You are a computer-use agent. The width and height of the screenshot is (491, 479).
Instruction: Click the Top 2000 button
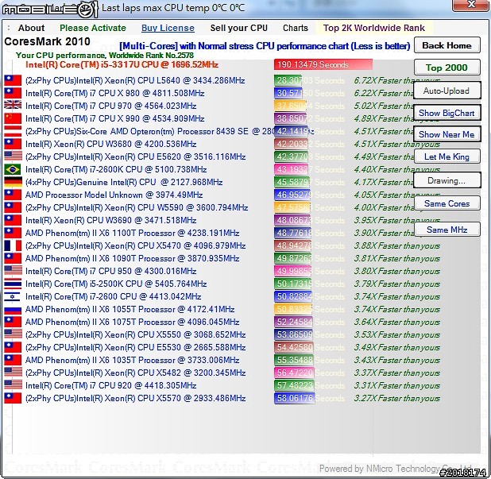pos(447,68)
